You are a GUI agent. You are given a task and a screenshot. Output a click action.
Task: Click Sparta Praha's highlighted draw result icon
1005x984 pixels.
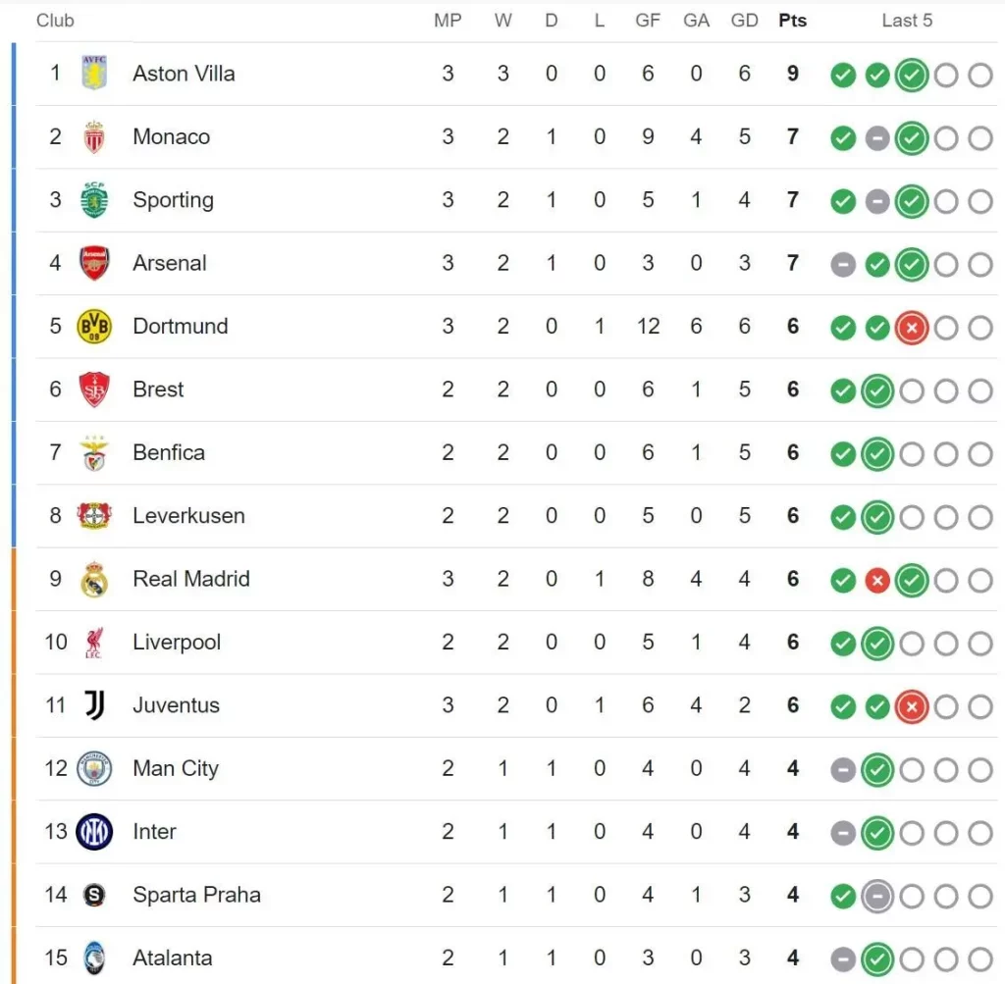point(877,896)
